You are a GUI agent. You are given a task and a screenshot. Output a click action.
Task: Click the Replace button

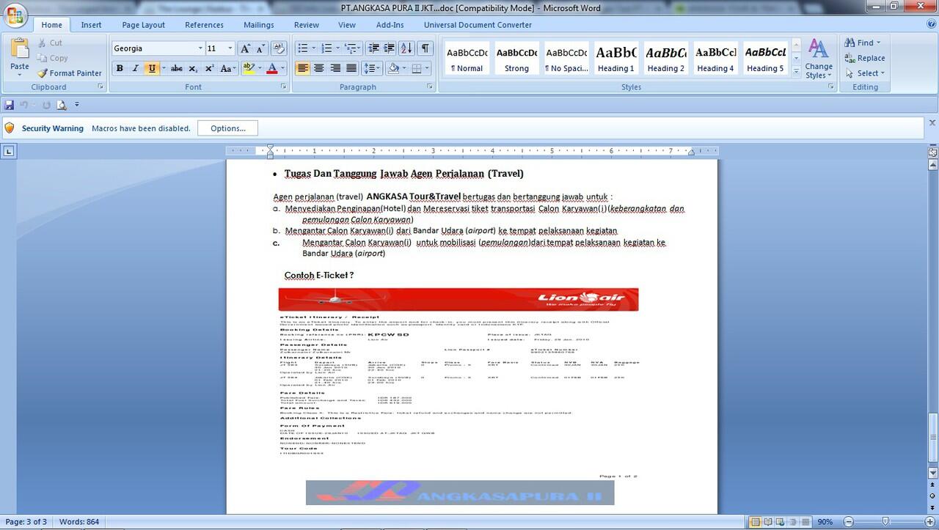tap(864, 58)
